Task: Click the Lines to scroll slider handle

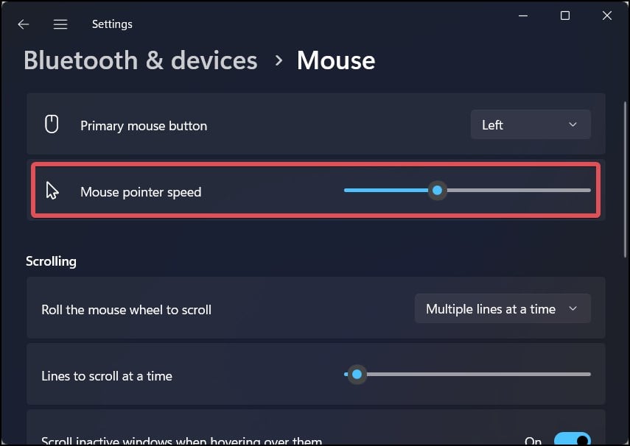Action: pos(357,375)
